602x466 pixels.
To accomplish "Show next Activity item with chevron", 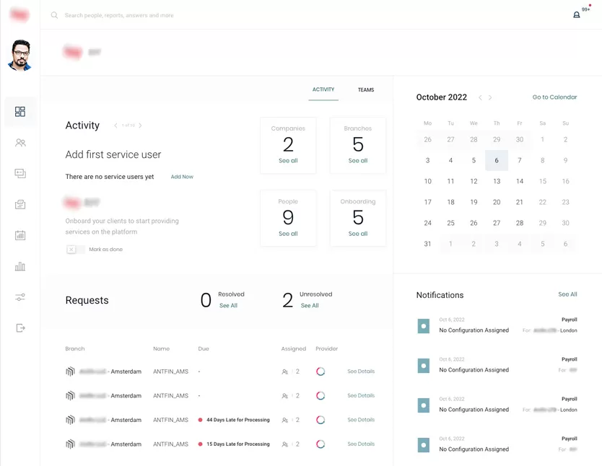I will coord(140,126).
